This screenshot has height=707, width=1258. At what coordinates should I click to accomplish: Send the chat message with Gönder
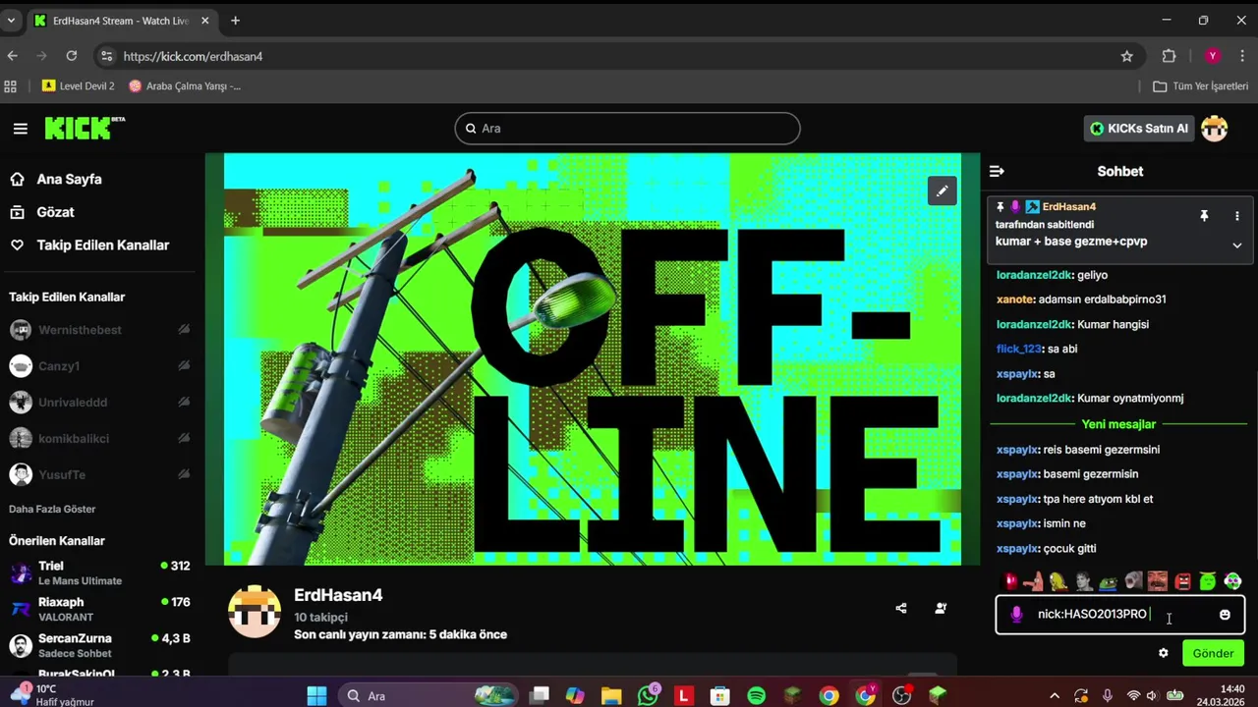pyautogui.click(x=1213, y=653)
